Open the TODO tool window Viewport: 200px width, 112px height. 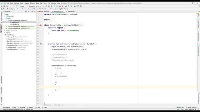[x=44, y=107]
